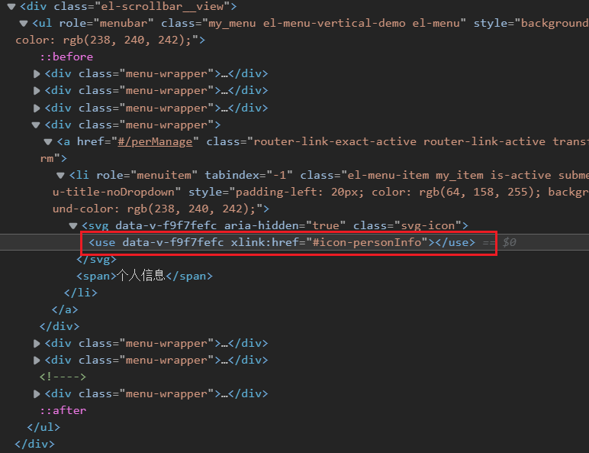Click the class="svg-icon" attribute
Image resolution: width=589 pixels, height=453 pixels.
pyautogui.click(x=407, y=226)
